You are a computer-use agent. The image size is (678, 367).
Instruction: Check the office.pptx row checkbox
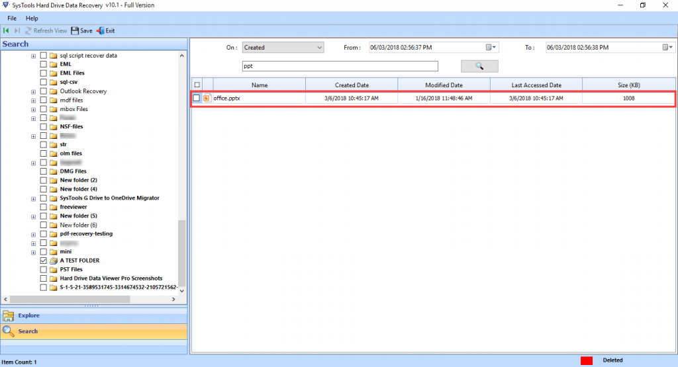tap(196, 98)
